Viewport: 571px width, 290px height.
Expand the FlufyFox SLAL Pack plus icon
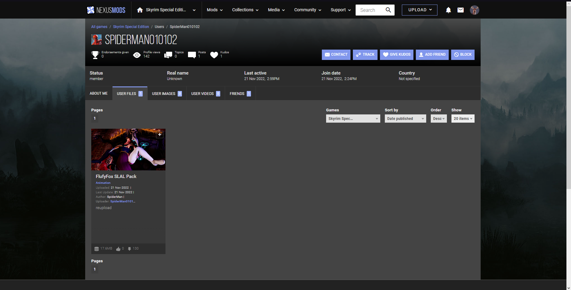pos(160,135)
